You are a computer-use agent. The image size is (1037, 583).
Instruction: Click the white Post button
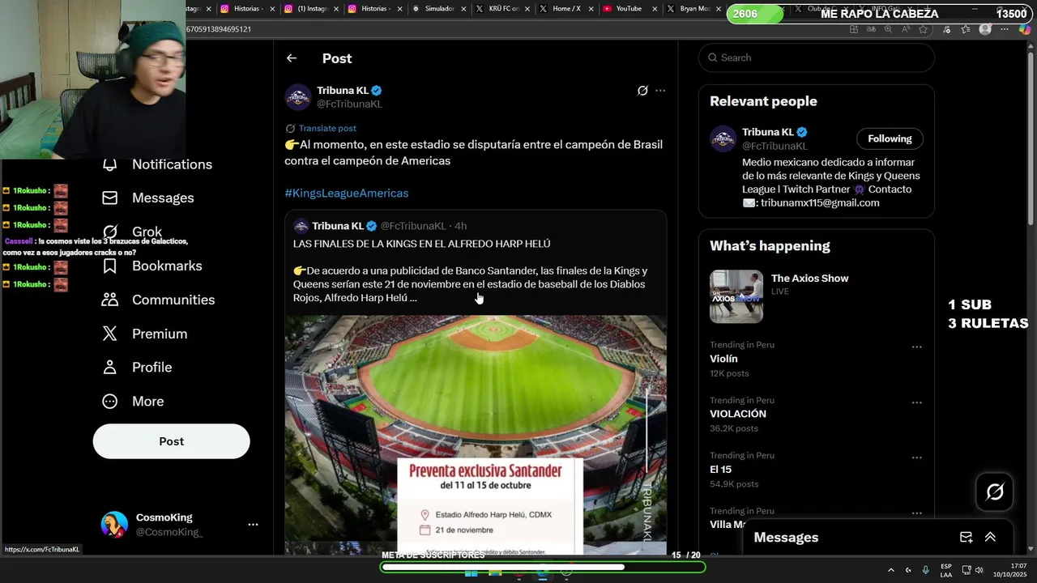[171, 441]
